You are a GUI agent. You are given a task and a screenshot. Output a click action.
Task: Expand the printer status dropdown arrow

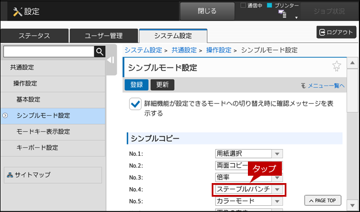(x=296, y=18)
